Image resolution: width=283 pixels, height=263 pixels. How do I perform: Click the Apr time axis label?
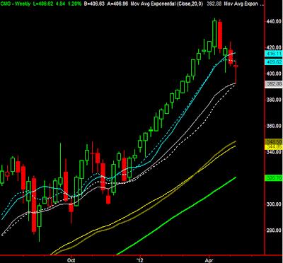pos(209,260)
